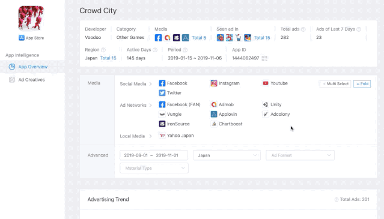This screenshot has height=219, width=384.
Task: Click Region help icon
Action: point(103,50)
